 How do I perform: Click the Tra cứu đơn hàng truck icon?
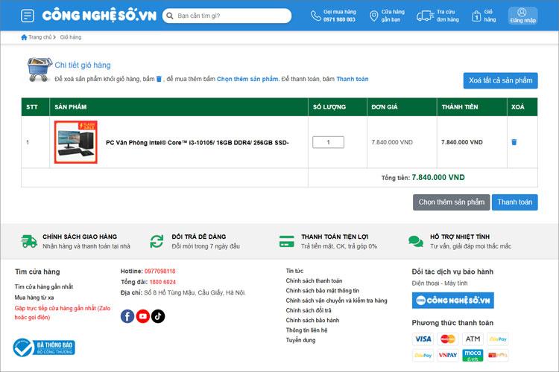pos(425,16)
